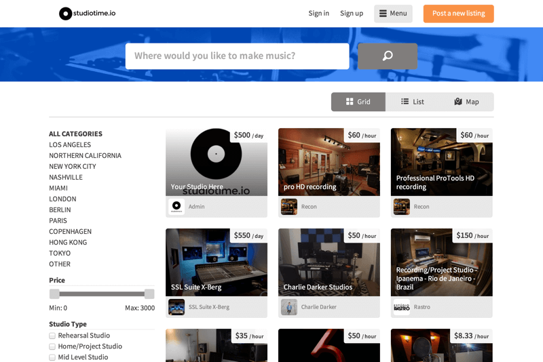Click the minimum price slider handle
543x362 pixels.
54,294
